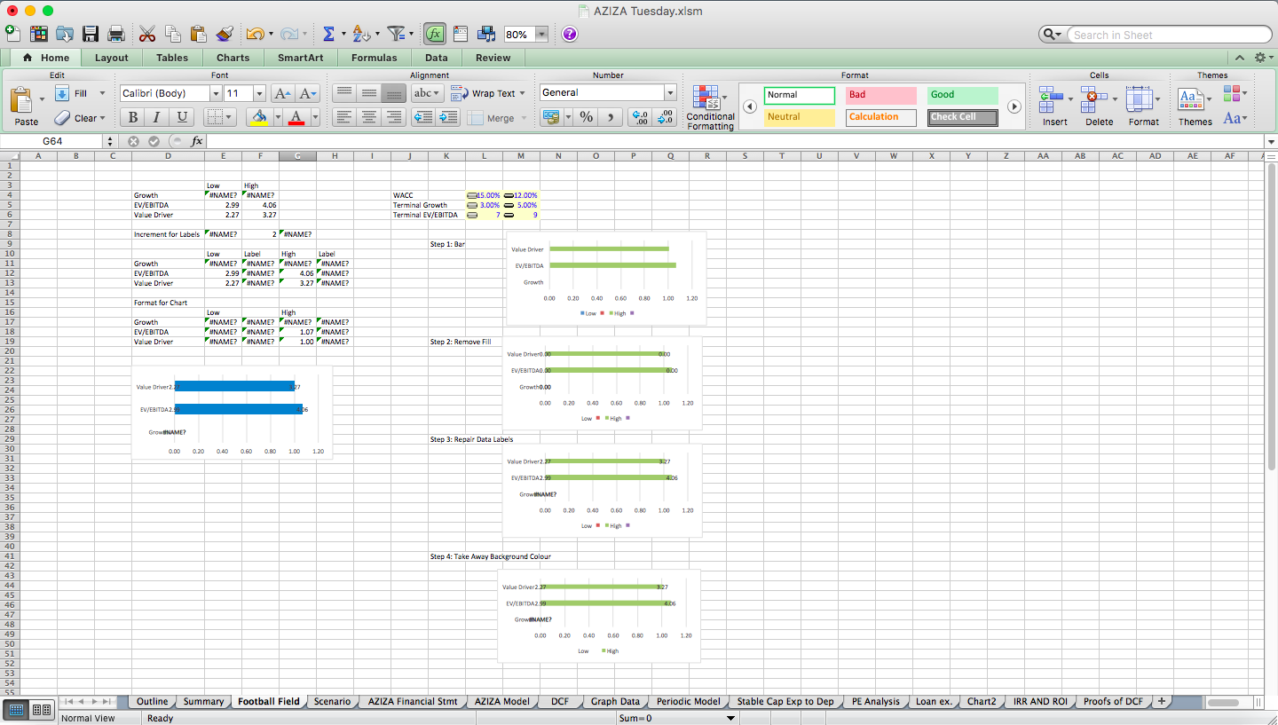Select the Filter icon in the toolbar
1278x725 pixels.
396,33
